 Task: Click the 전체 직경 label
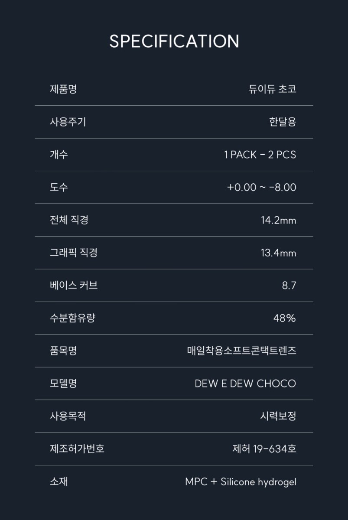(69, 220)
